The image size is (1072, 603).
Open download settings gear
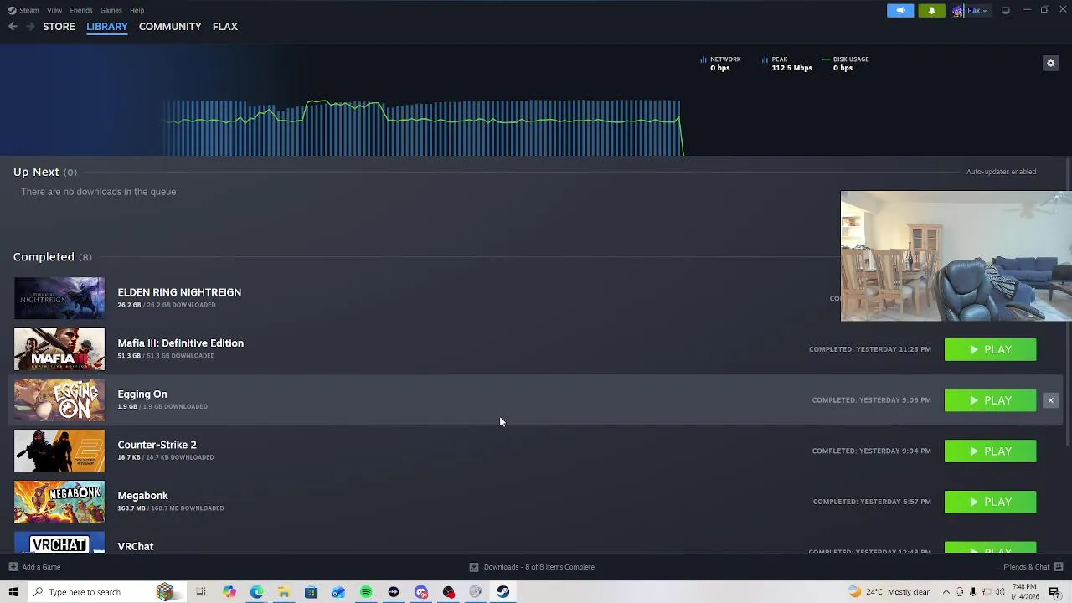1050,64
